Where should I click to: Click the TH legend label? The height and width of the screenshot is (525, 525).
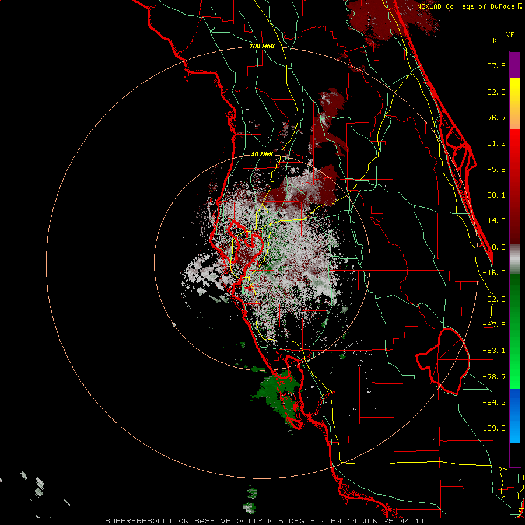pyautogui.click(x=501, y=454)
